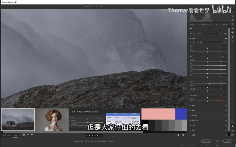Click the 纹理 texture value field
This screenshot has height=147, width=236.
click(x=222, y=81)
